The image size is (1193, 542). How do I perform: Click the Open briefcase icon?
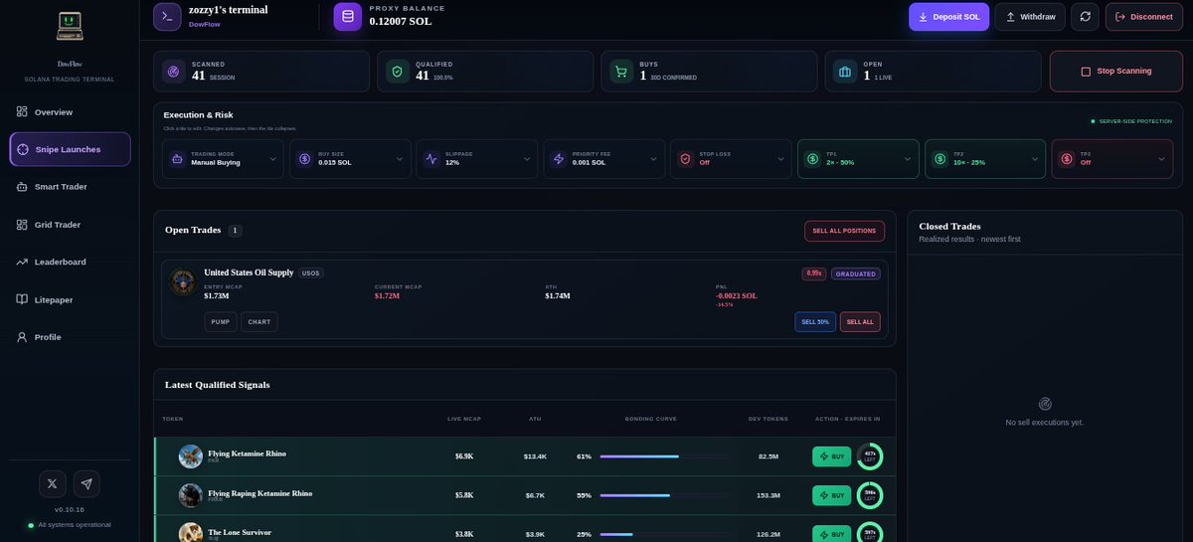845,72
